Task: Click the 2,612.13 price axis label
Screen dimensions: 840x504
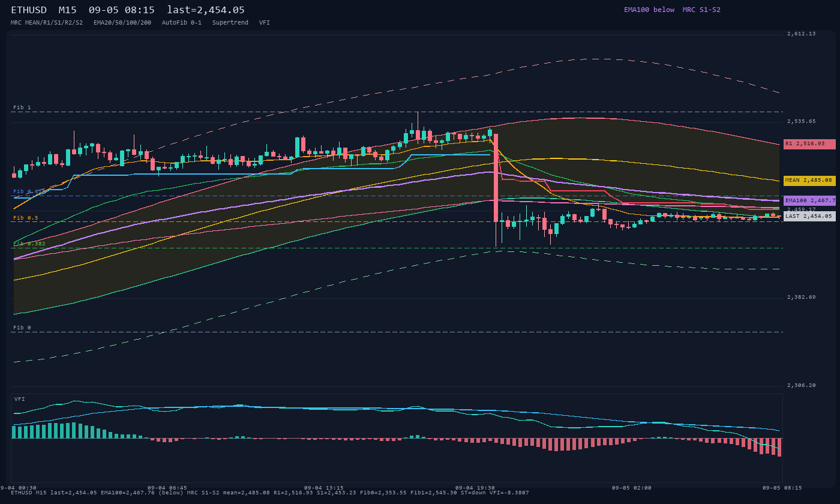Action: click(x=802, y=34)
